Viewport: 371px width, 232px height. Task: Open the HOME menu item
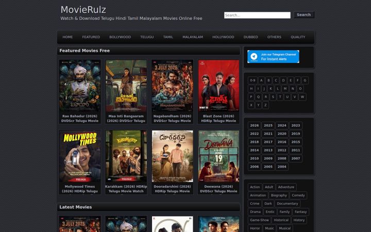click(68, 37)
